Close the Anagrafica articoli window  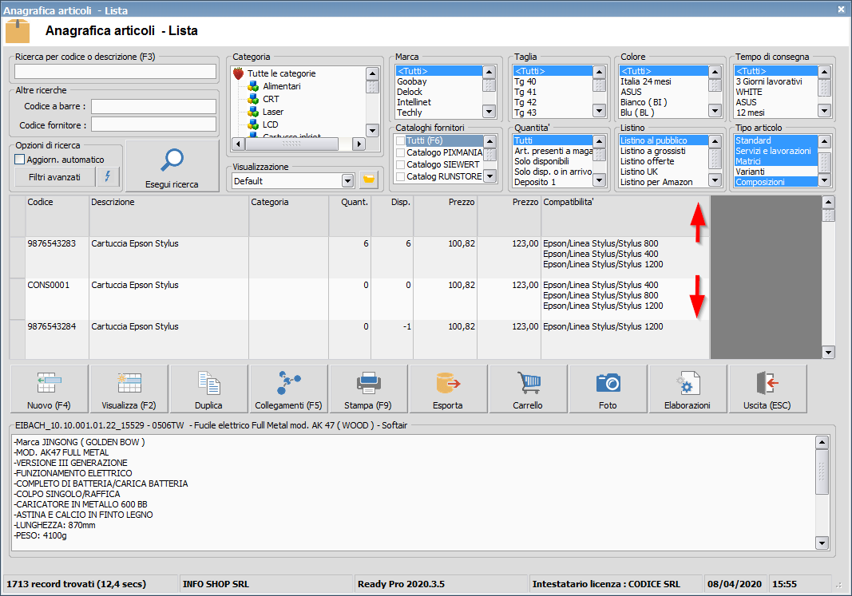(841, 10)
